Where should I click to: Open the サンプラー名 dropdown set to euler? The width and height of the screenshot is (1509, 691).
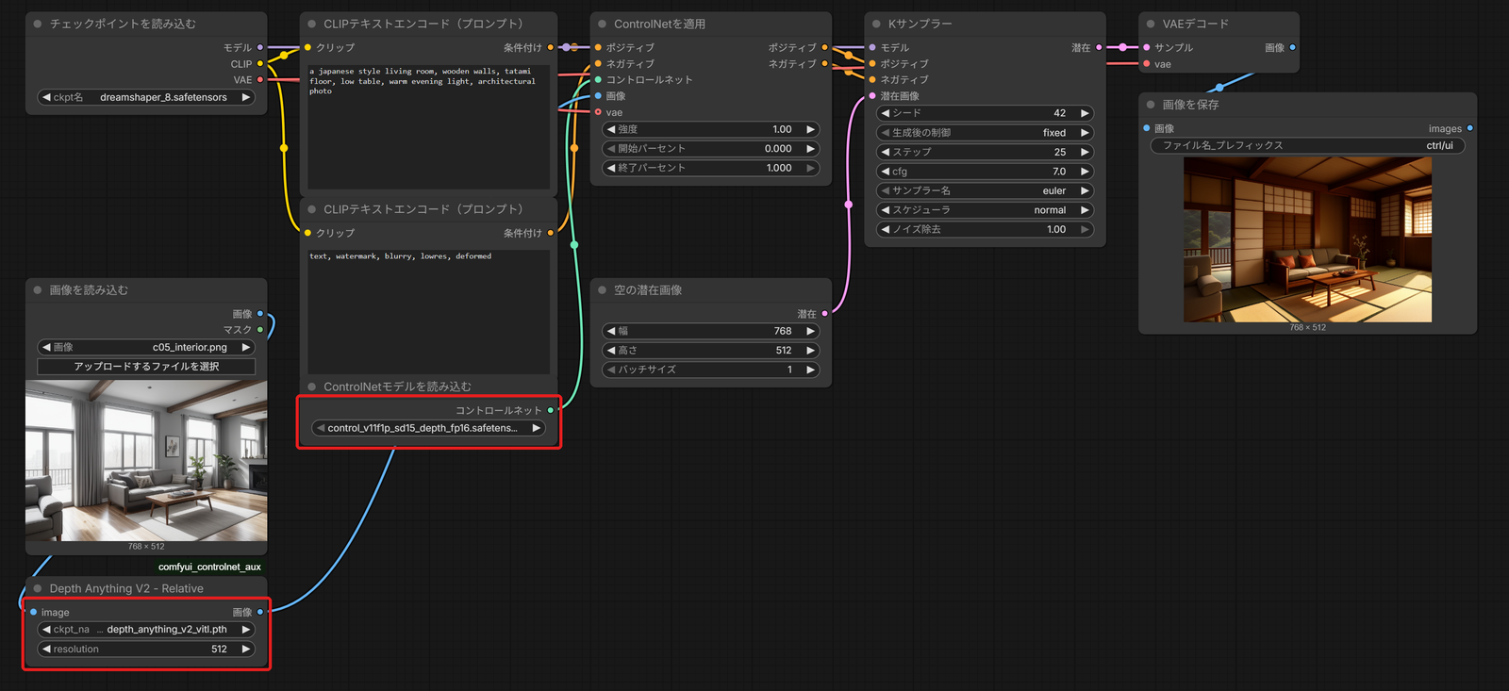tap(985, 190)
